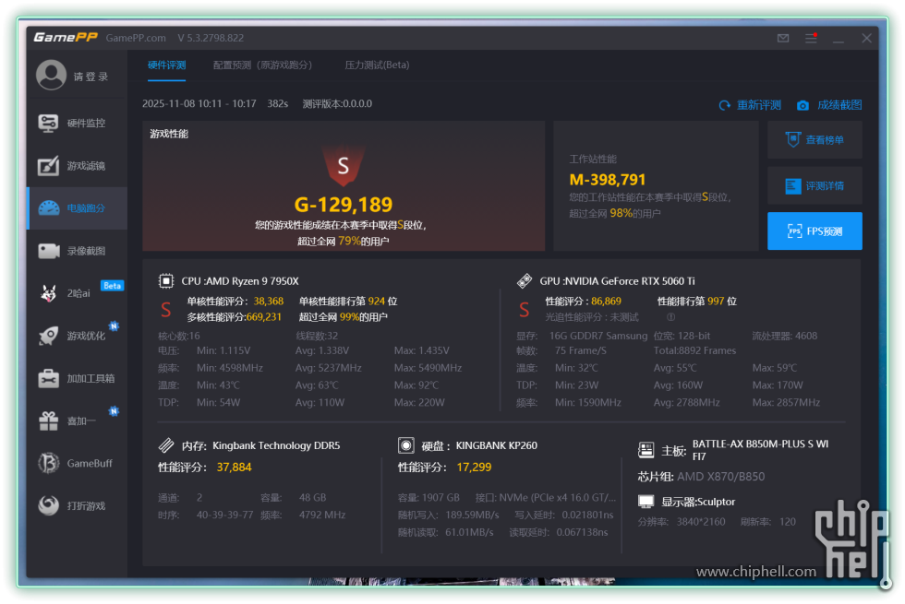Click the 游戏优化 rocket icon

[x=49, y=336]
